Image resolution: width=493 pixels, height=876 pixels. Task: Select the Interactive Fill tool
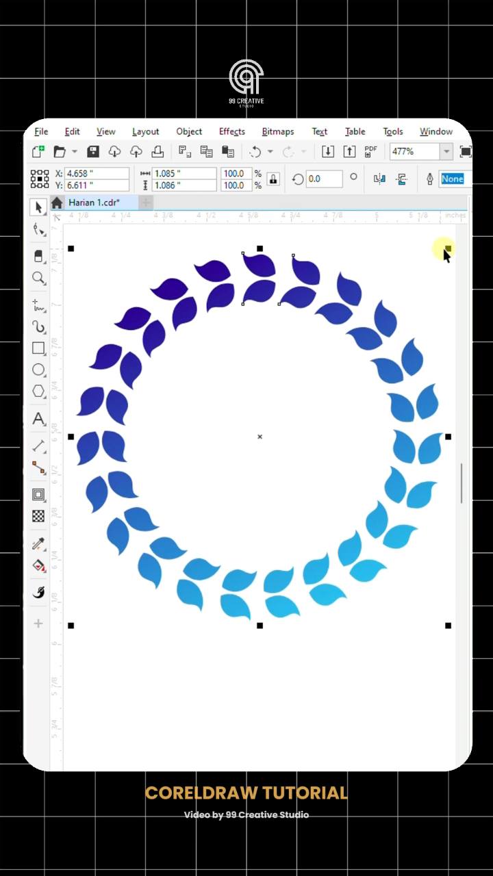click(38, 566)
